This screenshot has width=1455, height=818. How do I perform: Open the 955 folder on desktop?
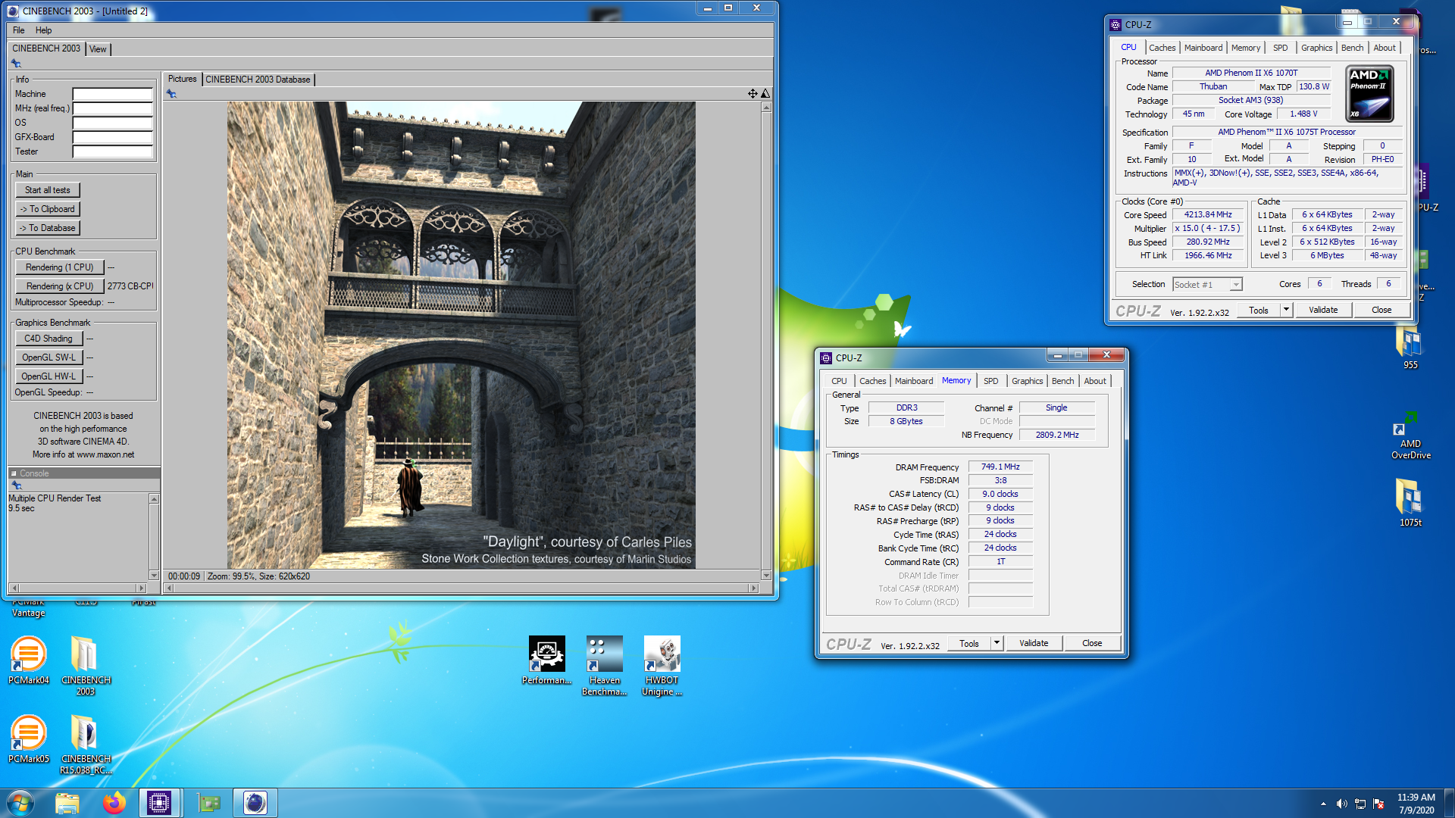[x=1410, y=348]
